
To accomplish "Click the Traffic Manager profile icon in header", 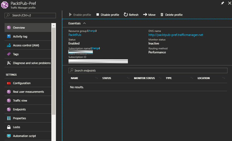I will click(x=5, y=5).
